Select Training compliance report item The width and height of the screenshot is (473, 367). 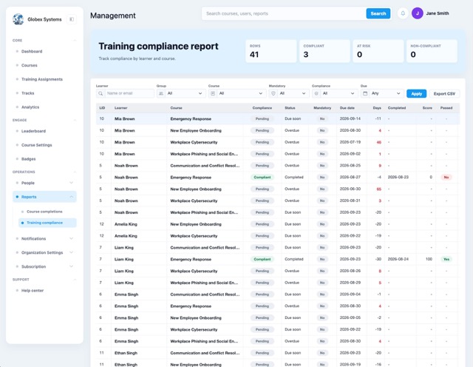coord(47,223)
